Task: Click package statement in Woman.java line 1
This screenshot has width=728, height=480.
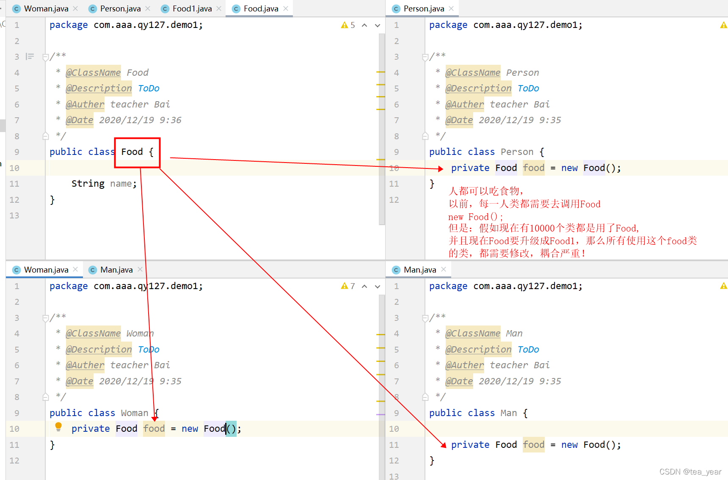Action: [x=126, y=286]
